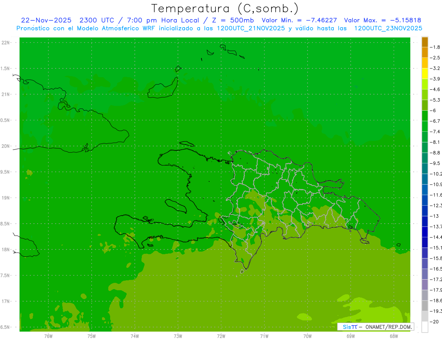This screenshot has width=442, height=341.
Task: Click the Valor Max. = -5.15818 text
Action: 382,20
